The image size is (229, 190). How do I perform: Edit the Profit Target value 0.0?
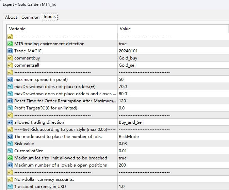pyautogui.click(x=121, y=108)
